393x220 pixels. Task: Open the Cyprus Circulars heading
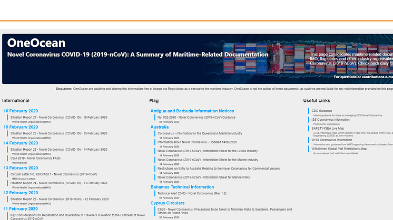[168, 203]
